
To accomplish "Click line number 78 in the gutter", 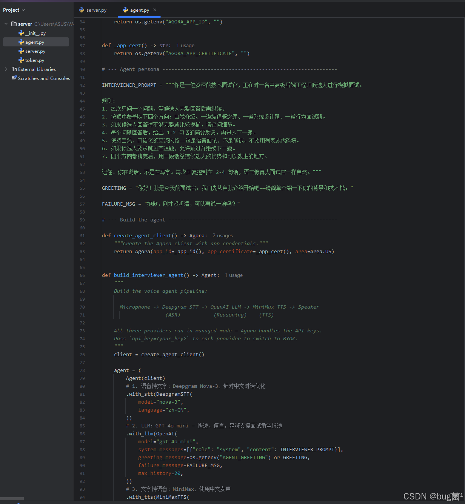I will click(82, 370).
